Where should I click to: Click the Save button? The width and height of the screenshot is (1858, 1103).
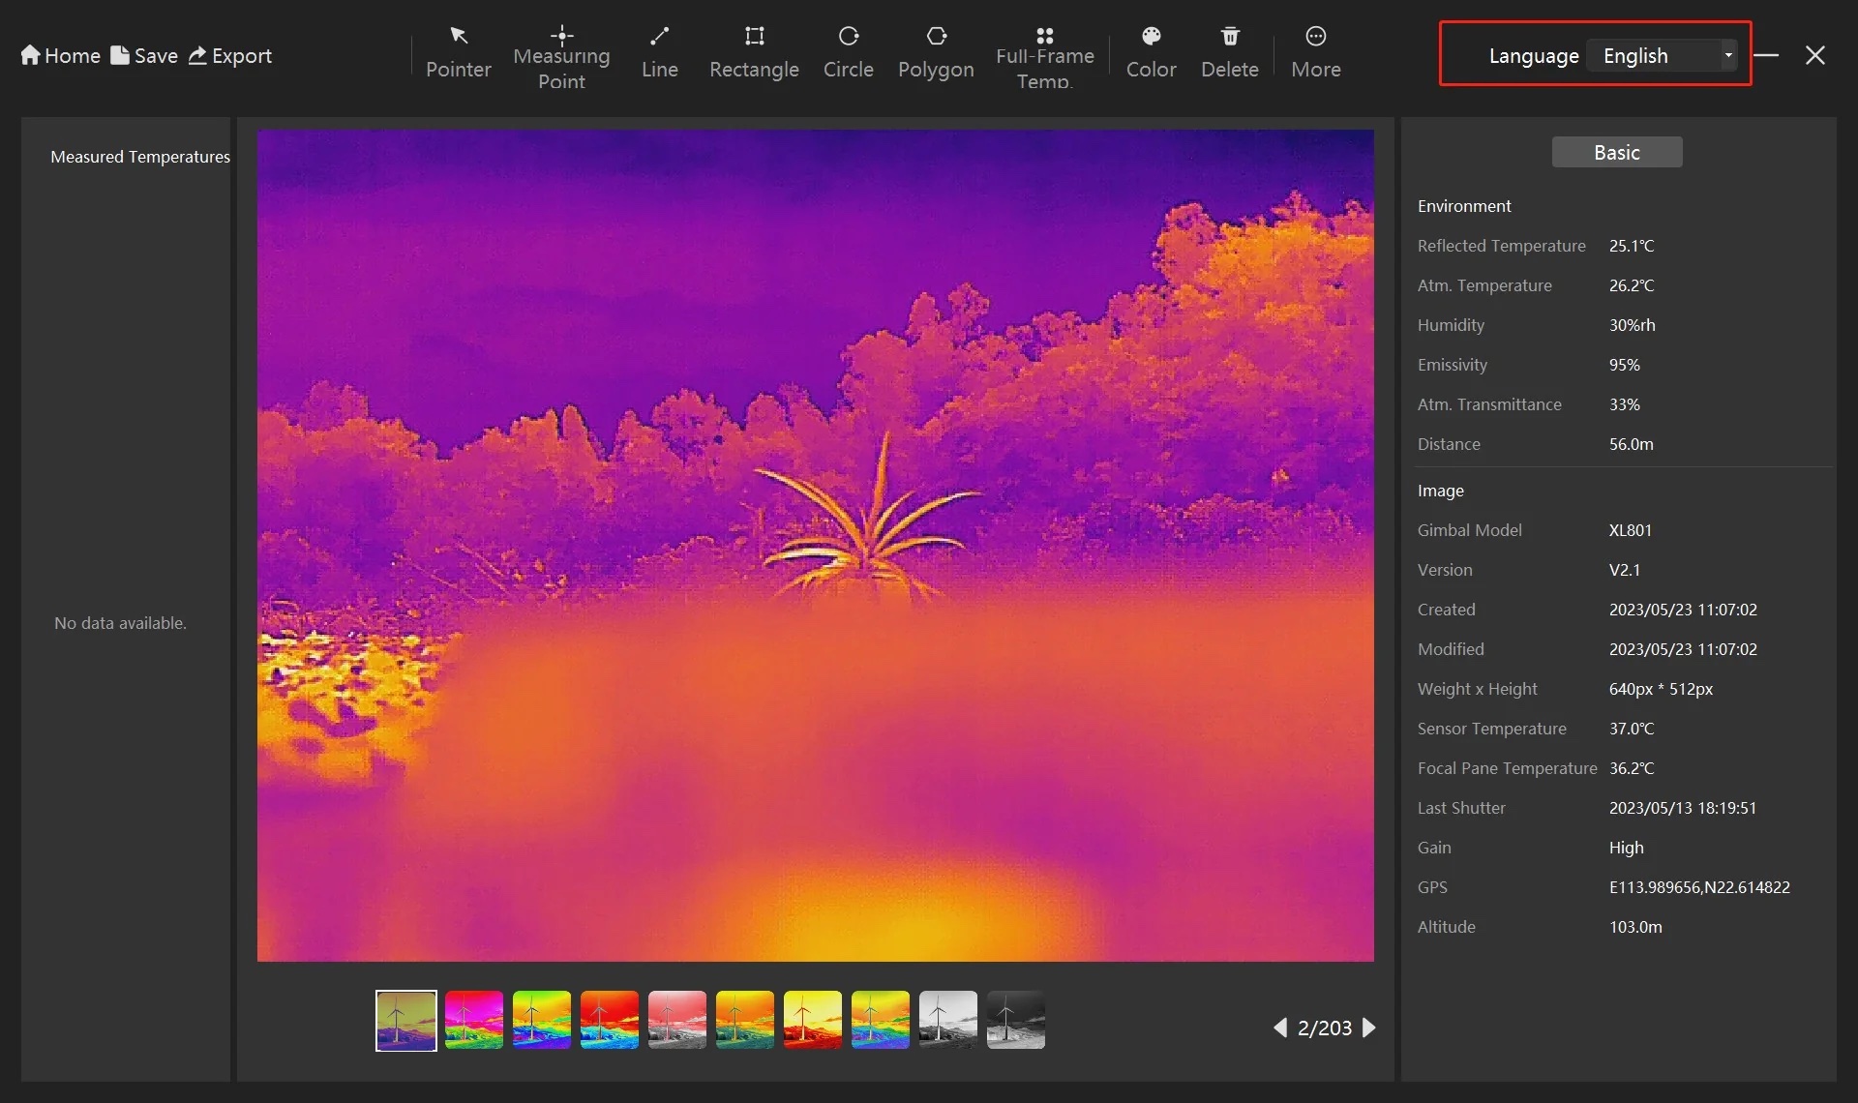click(x=146, y=55)
